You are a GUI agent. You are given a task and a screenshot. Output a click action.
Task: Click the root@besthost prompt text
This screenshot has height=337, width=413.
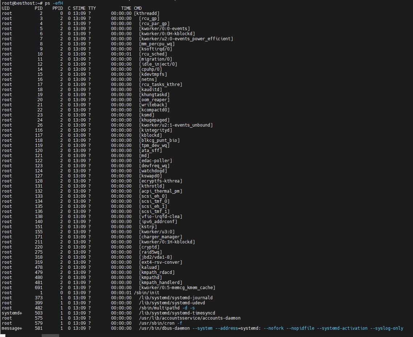point(21,3)
